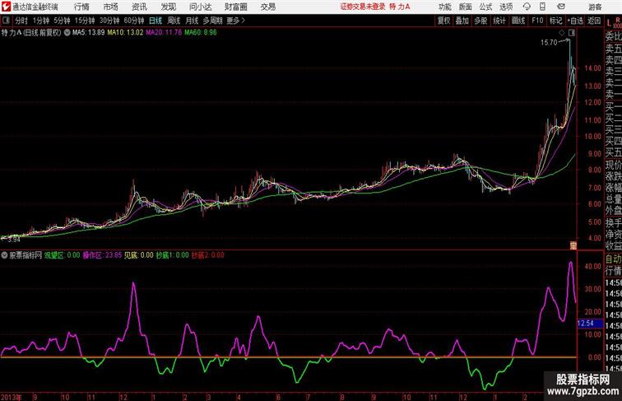Expand the dropdown beside 股票指标网 indicator name
The height and width of the screenshot is (401, 622).
pyautogui.click(x=4, y=255)
